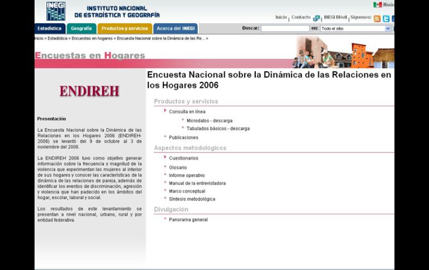
Task: Click the Publicaciones link
Action: (183, 138)
